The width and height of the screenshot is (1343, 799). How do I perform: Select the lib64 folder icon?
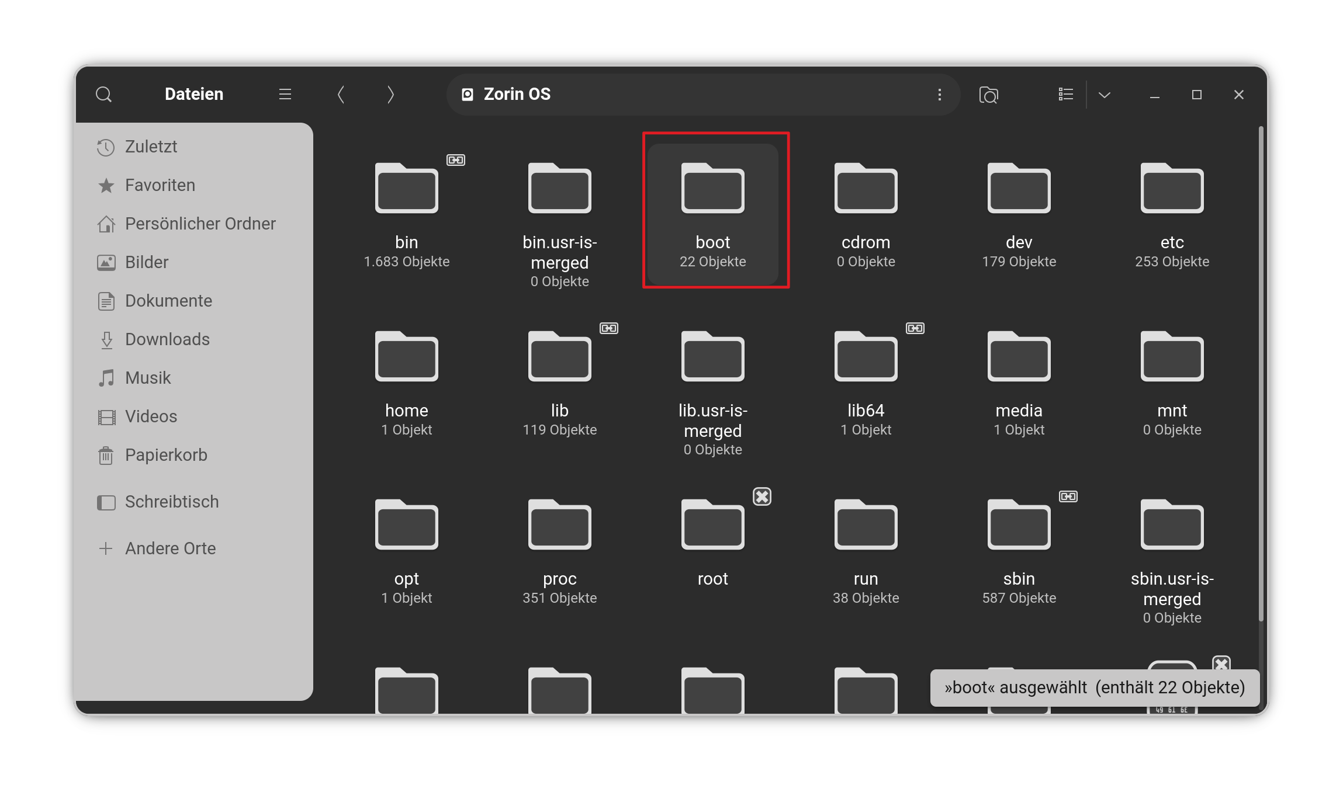click(866, 356)
